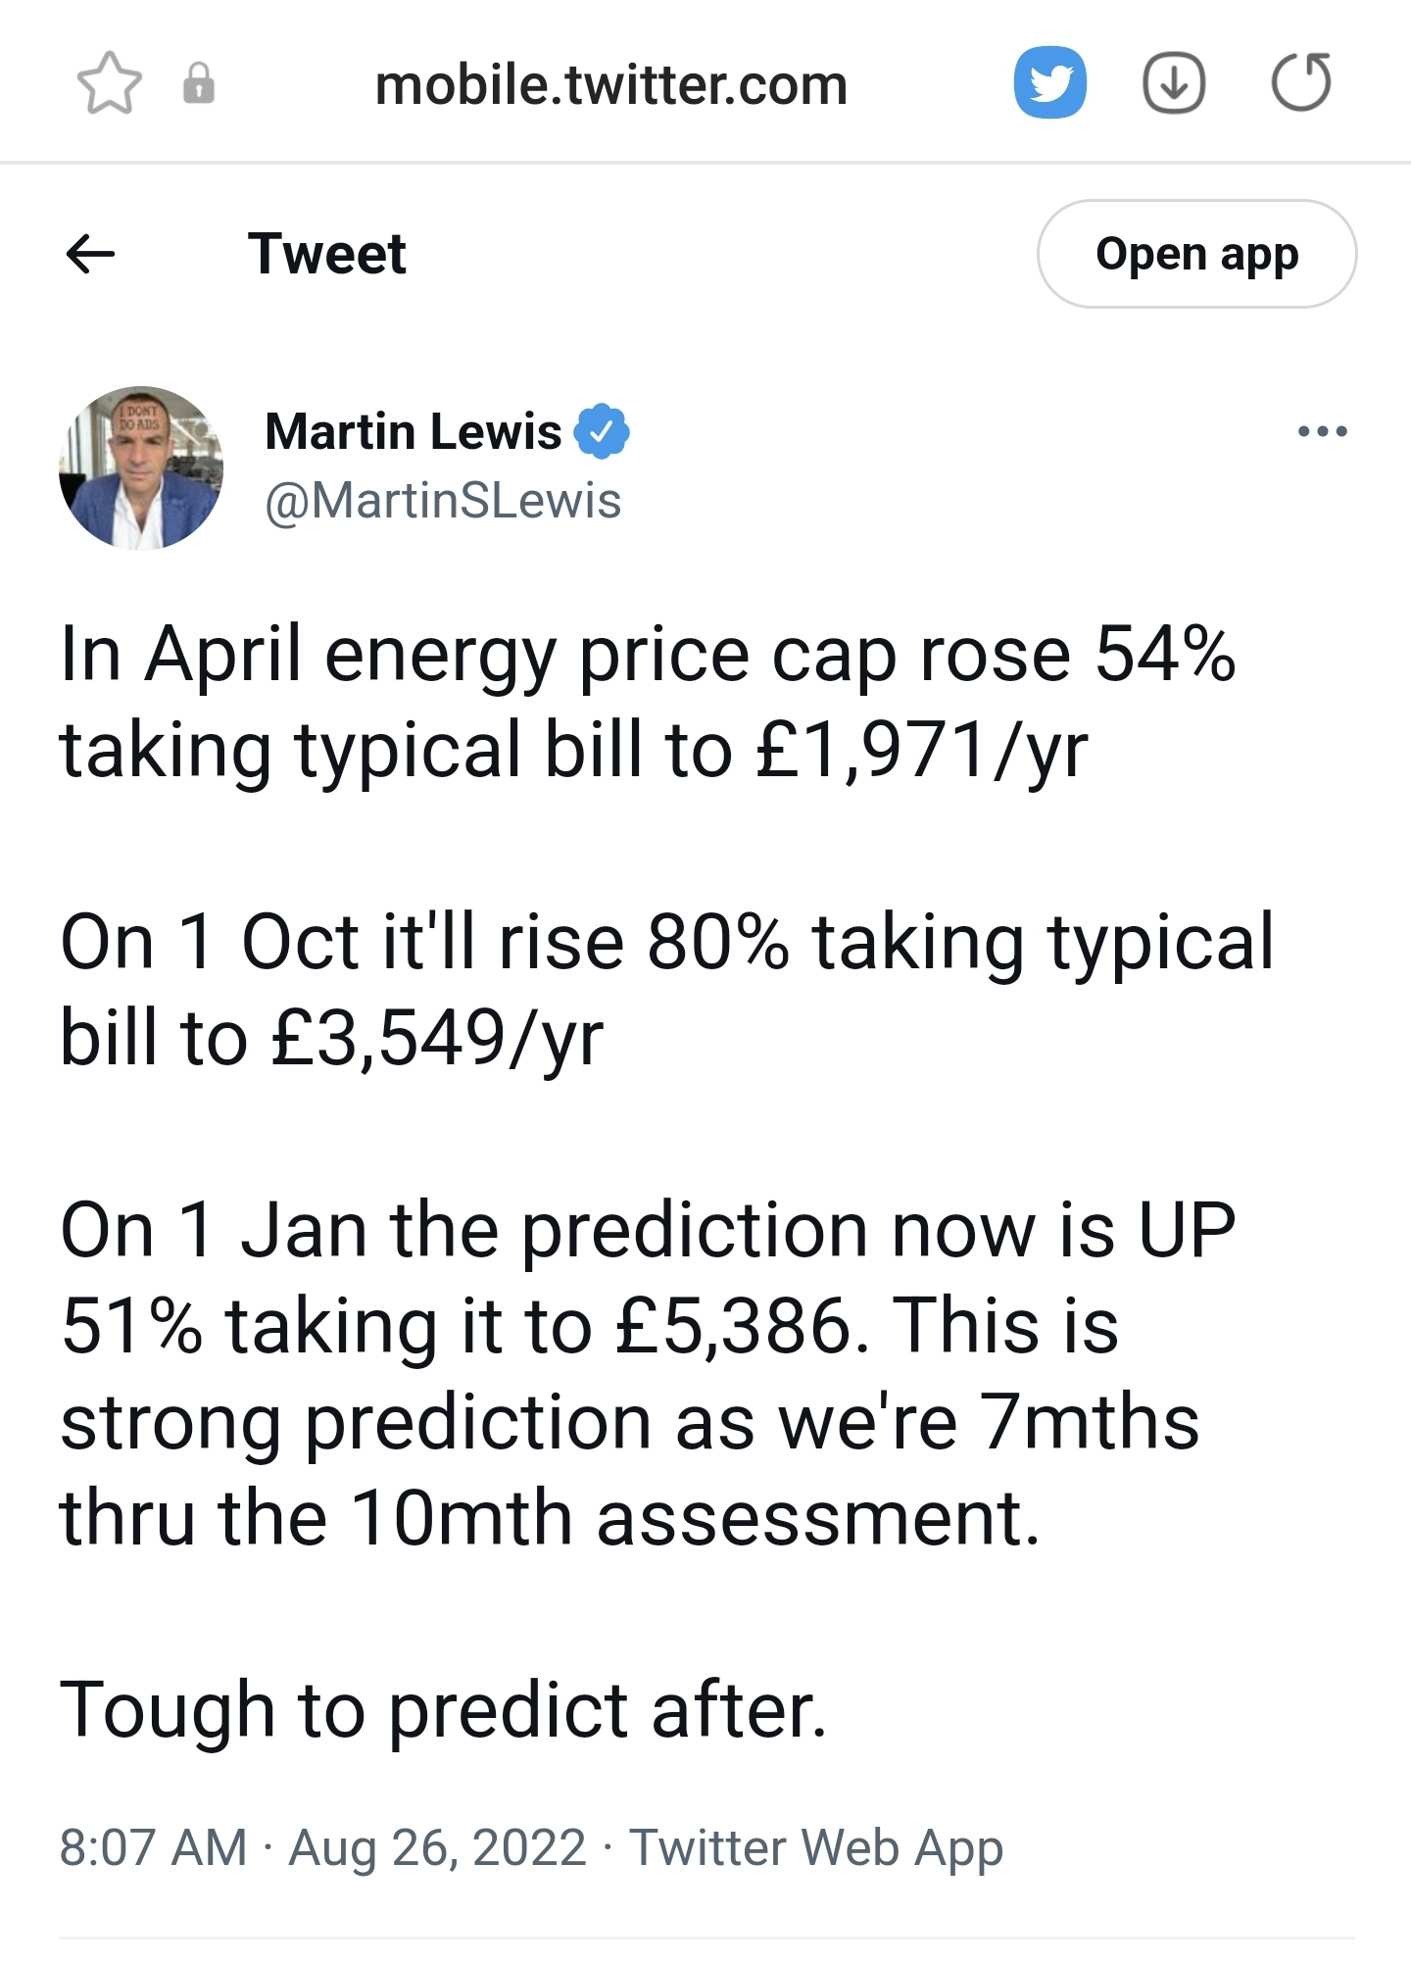Open tweet options three-dot menu

point(1322,431)
